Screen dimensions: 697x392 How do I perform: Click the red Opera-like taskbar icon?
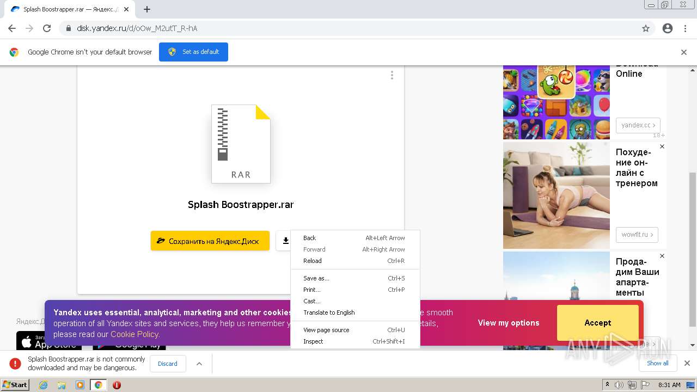pos(117,385)
